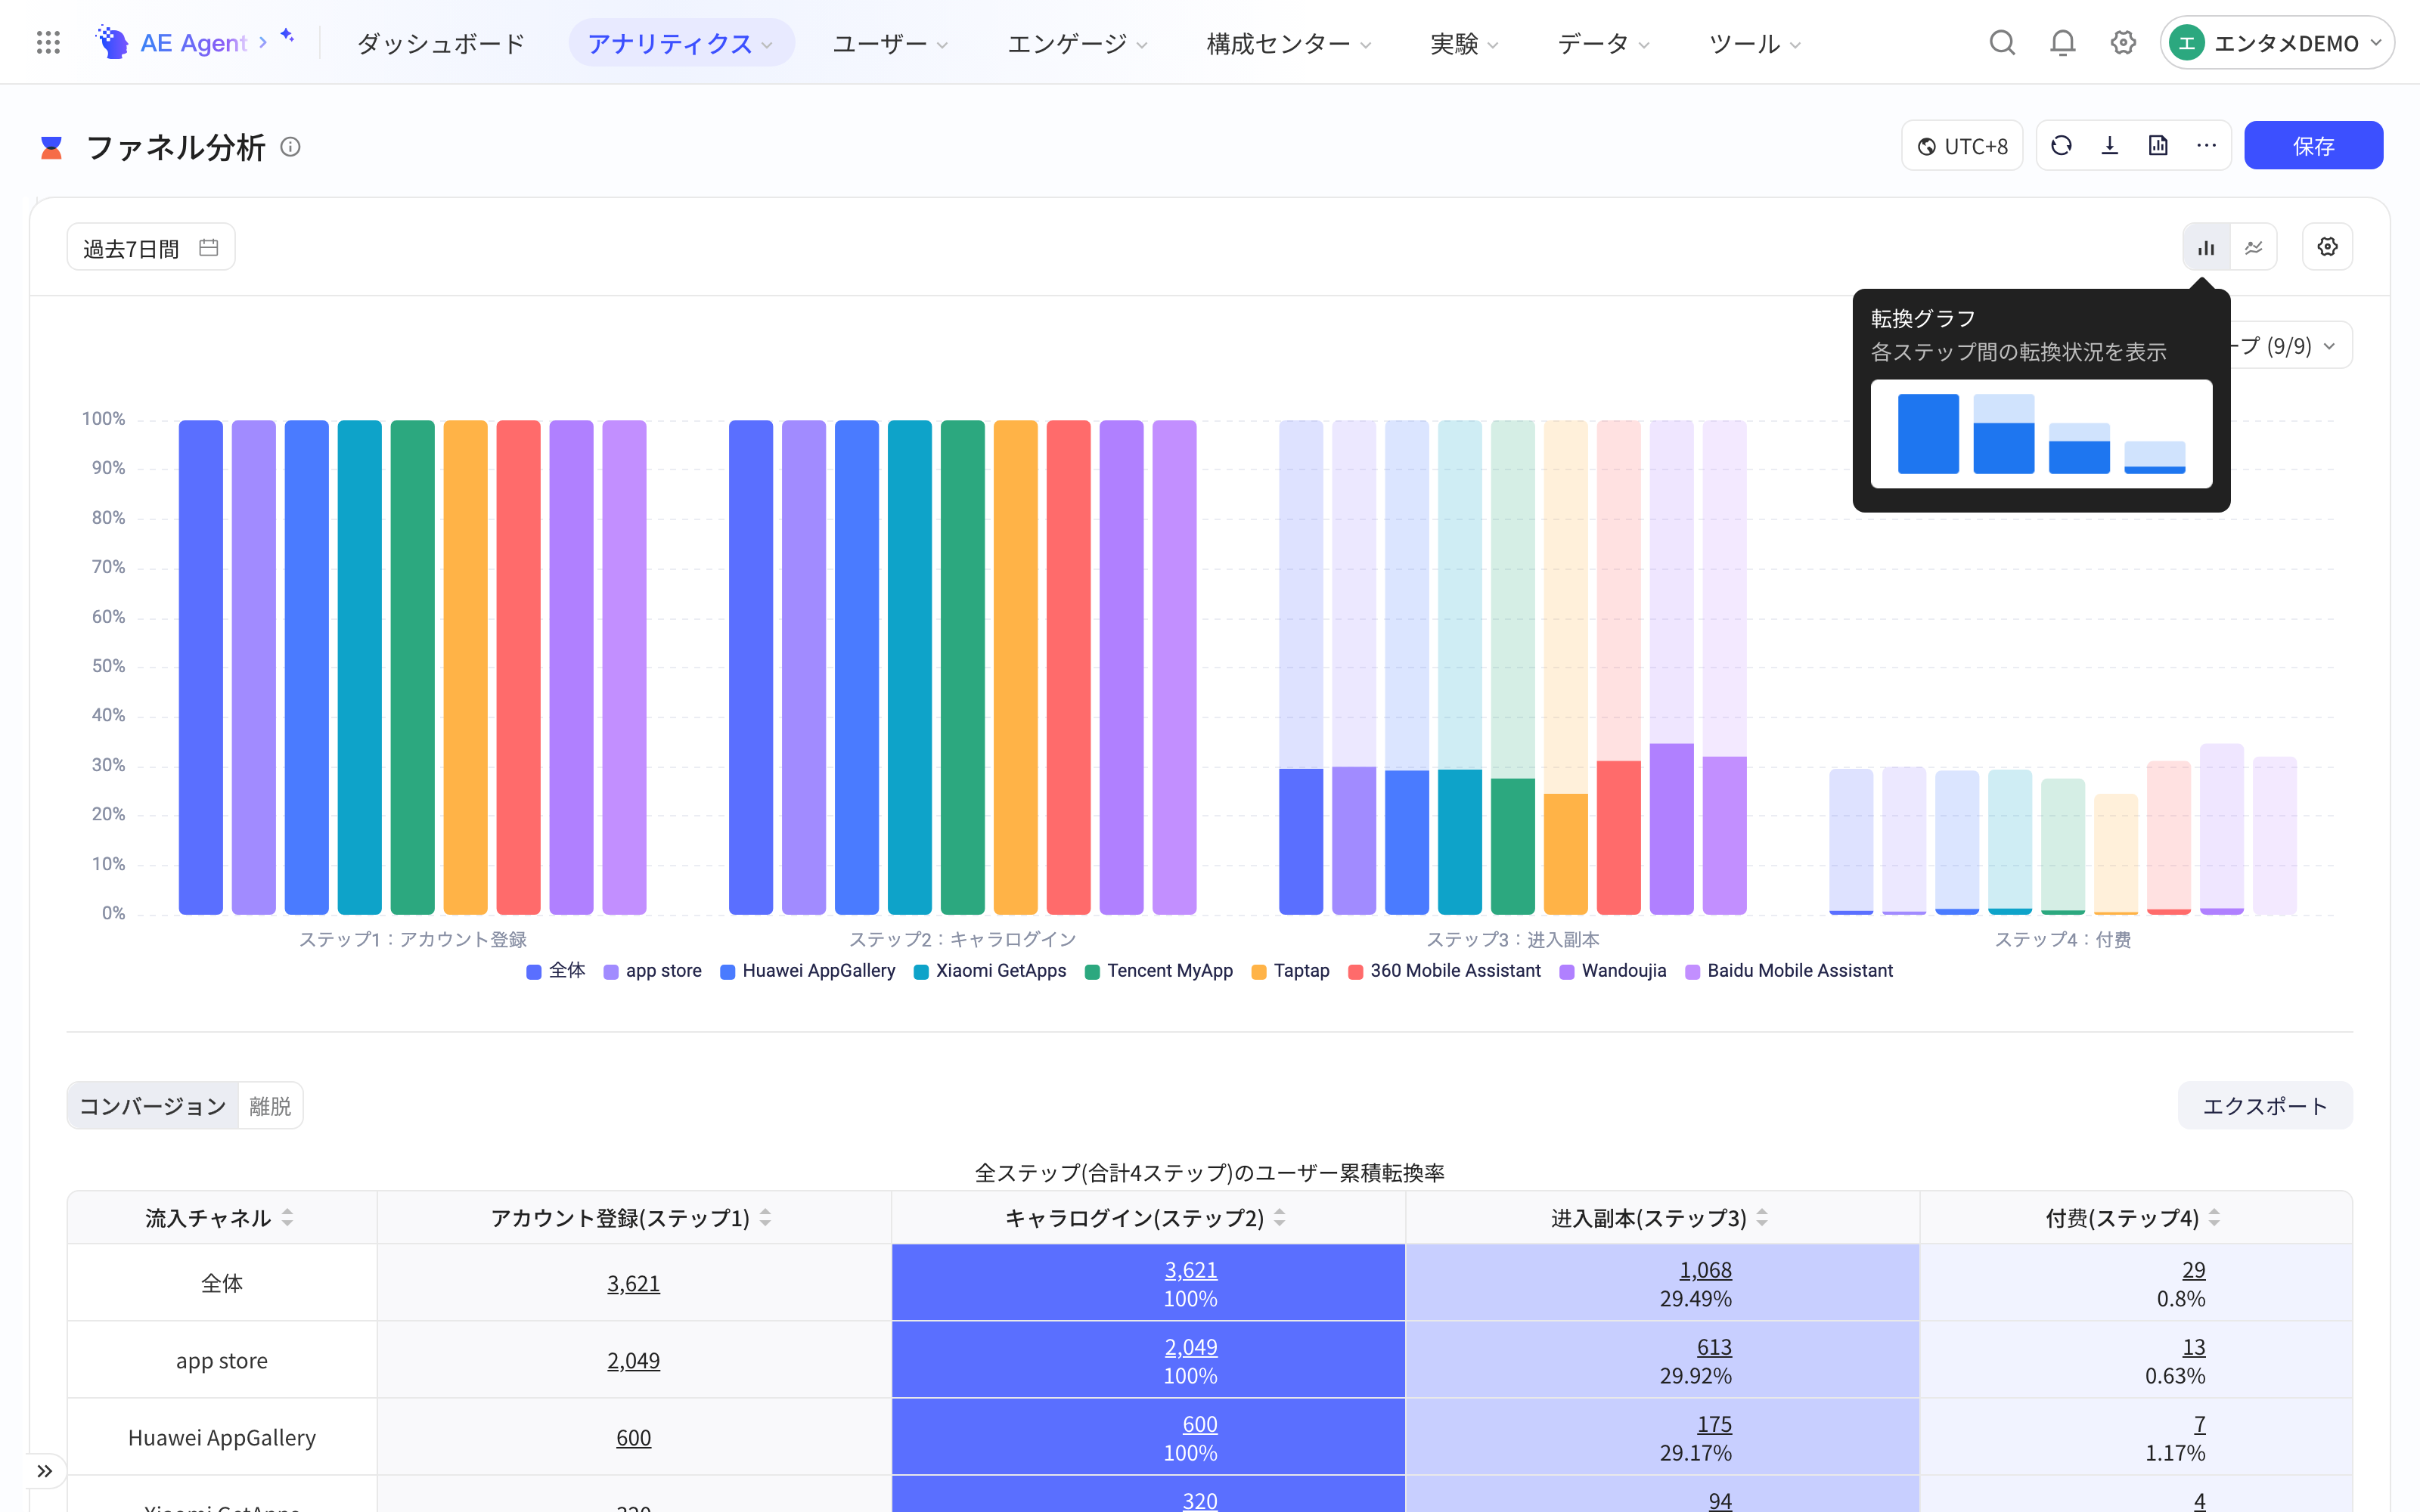
Task: Open chart settings gear icon
Action: pyautogui.click(x=2327, y=247)
